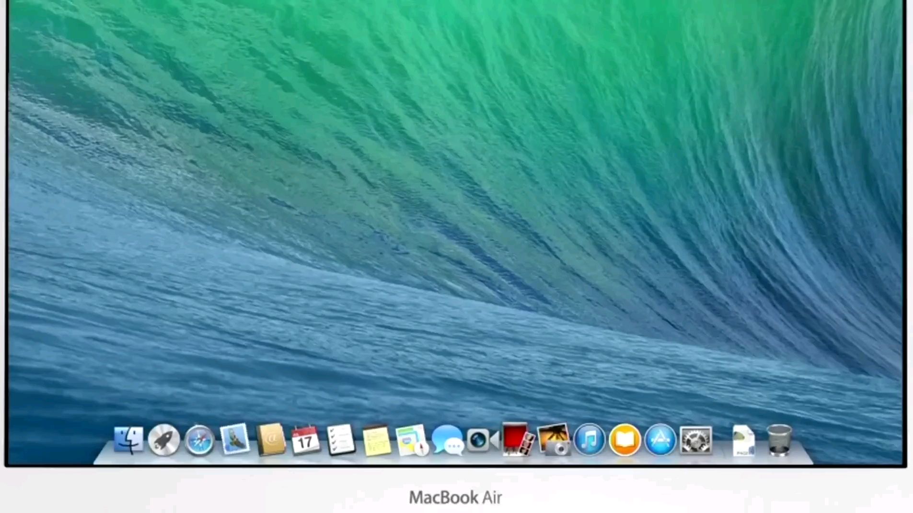Launch Launchpad via the rocket icon
The width and height of the screenshot is (913, 513).
point(164,440)
